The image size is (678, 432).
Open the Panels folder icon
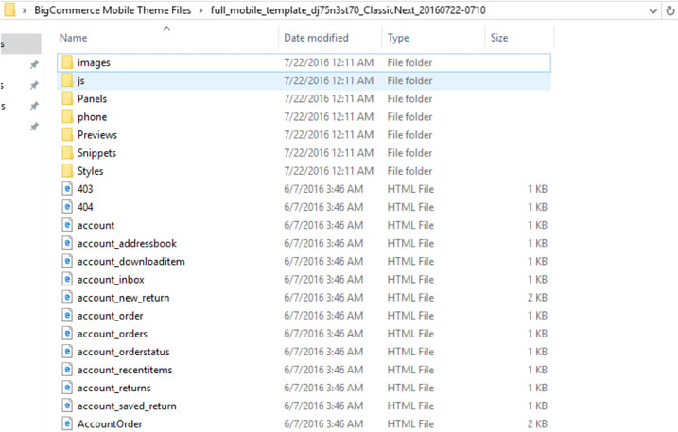coord(67,98)
